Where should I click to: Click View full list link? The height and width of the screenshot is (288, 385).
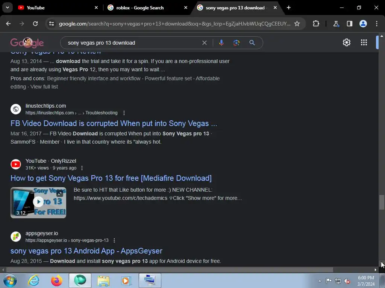(44, 87)
